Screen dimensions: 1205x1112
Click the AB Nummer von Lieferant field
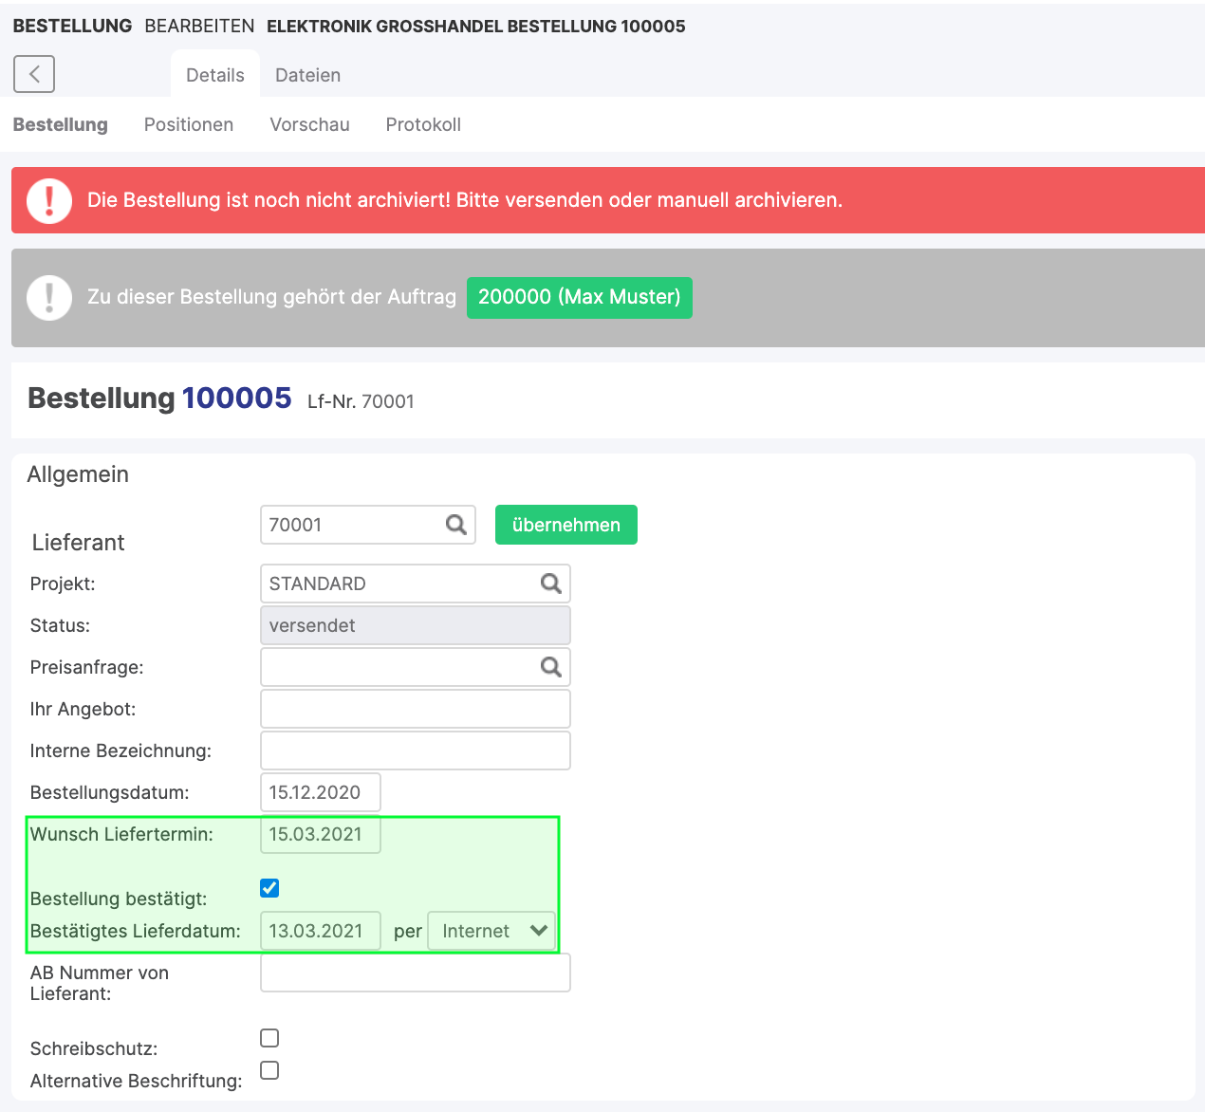415,973
